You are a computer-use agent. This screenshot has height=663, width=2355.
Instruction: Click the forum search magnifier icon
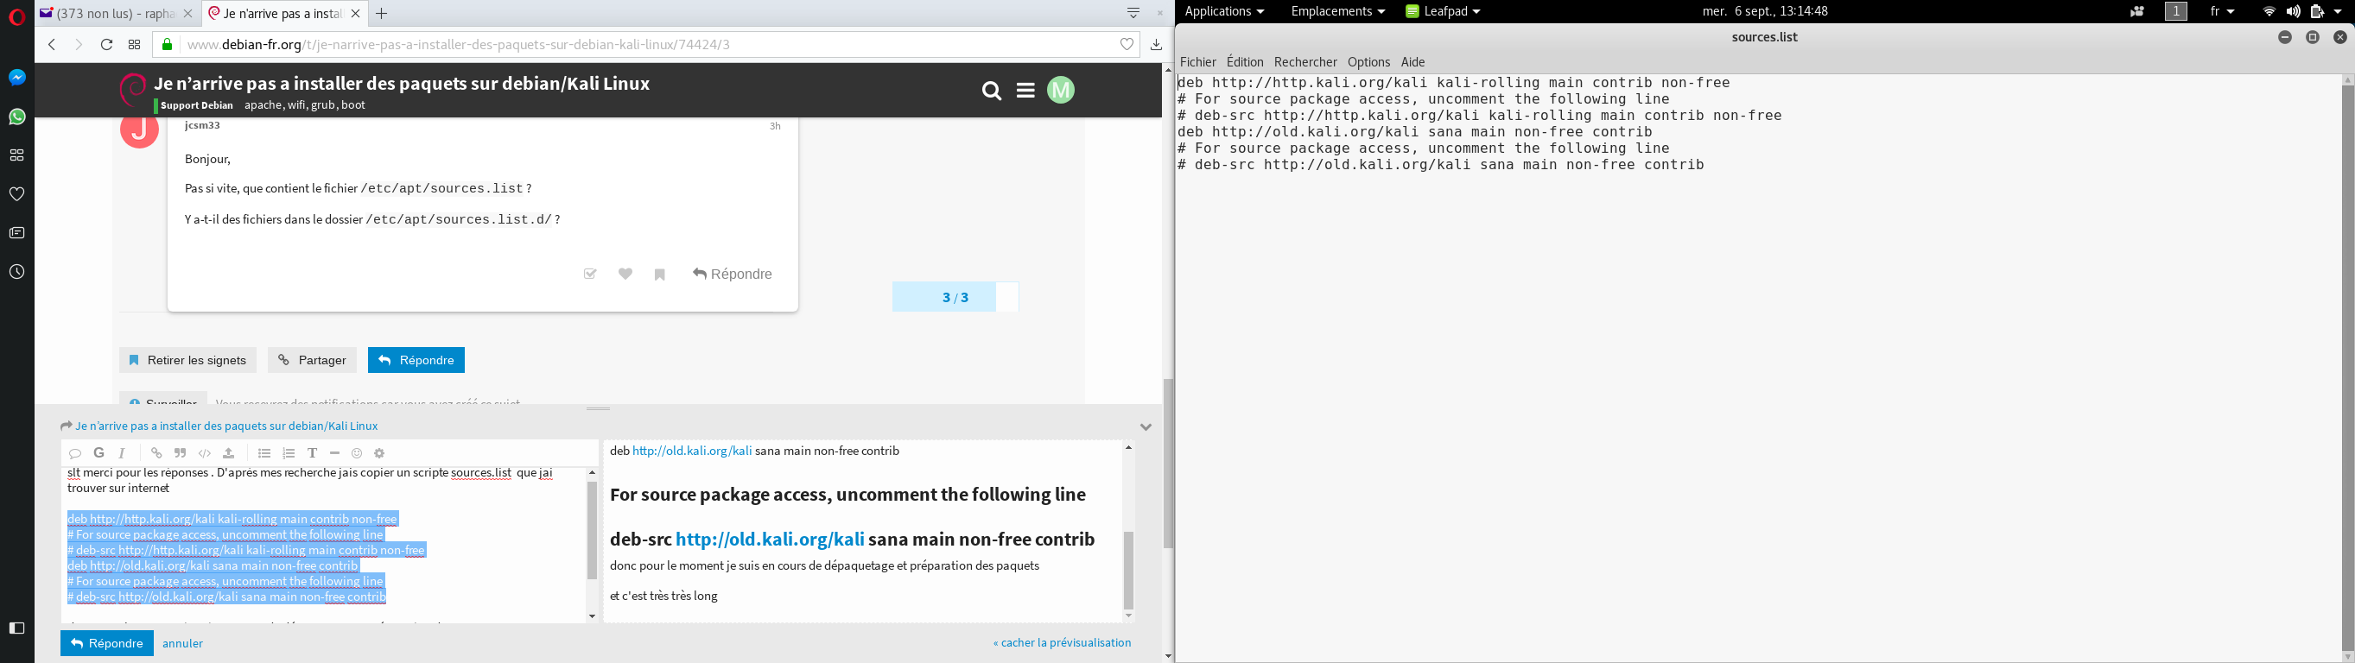pyautogui.click(x=991, y=92)
